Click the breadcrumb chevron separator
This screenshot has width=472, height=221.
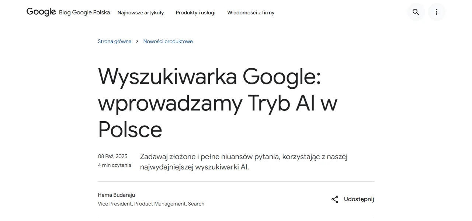pyautogui.click(x=137, y=41)
